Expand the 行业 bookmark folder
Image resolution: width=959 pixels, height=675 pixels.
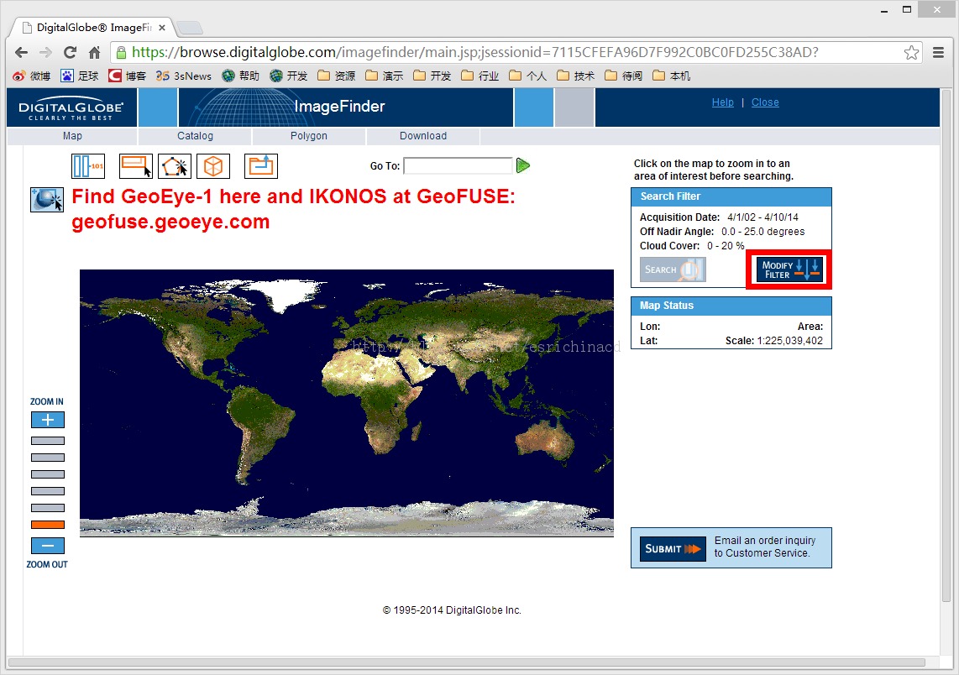click(x=479, y=76)
